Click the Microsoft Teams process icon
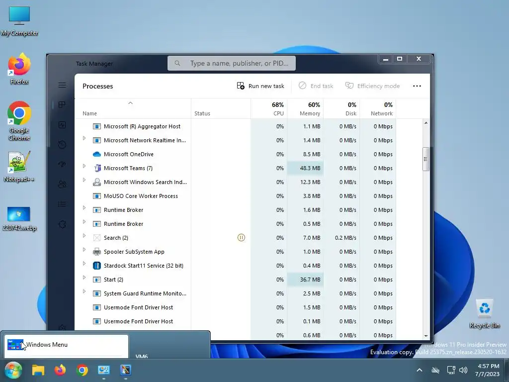The width and height of the screenshot is (509, 382). click(97, 168)
